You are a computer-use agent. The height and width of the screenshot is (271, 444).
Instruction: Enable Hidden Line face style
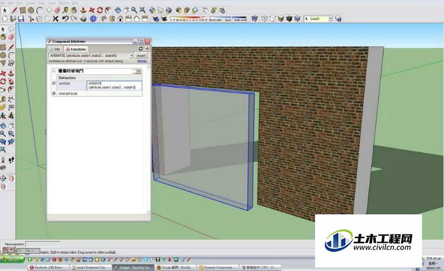coord(272,18)
